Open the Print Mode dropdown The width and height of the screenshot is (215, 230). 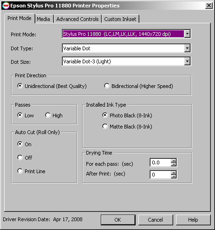[187, 34]
